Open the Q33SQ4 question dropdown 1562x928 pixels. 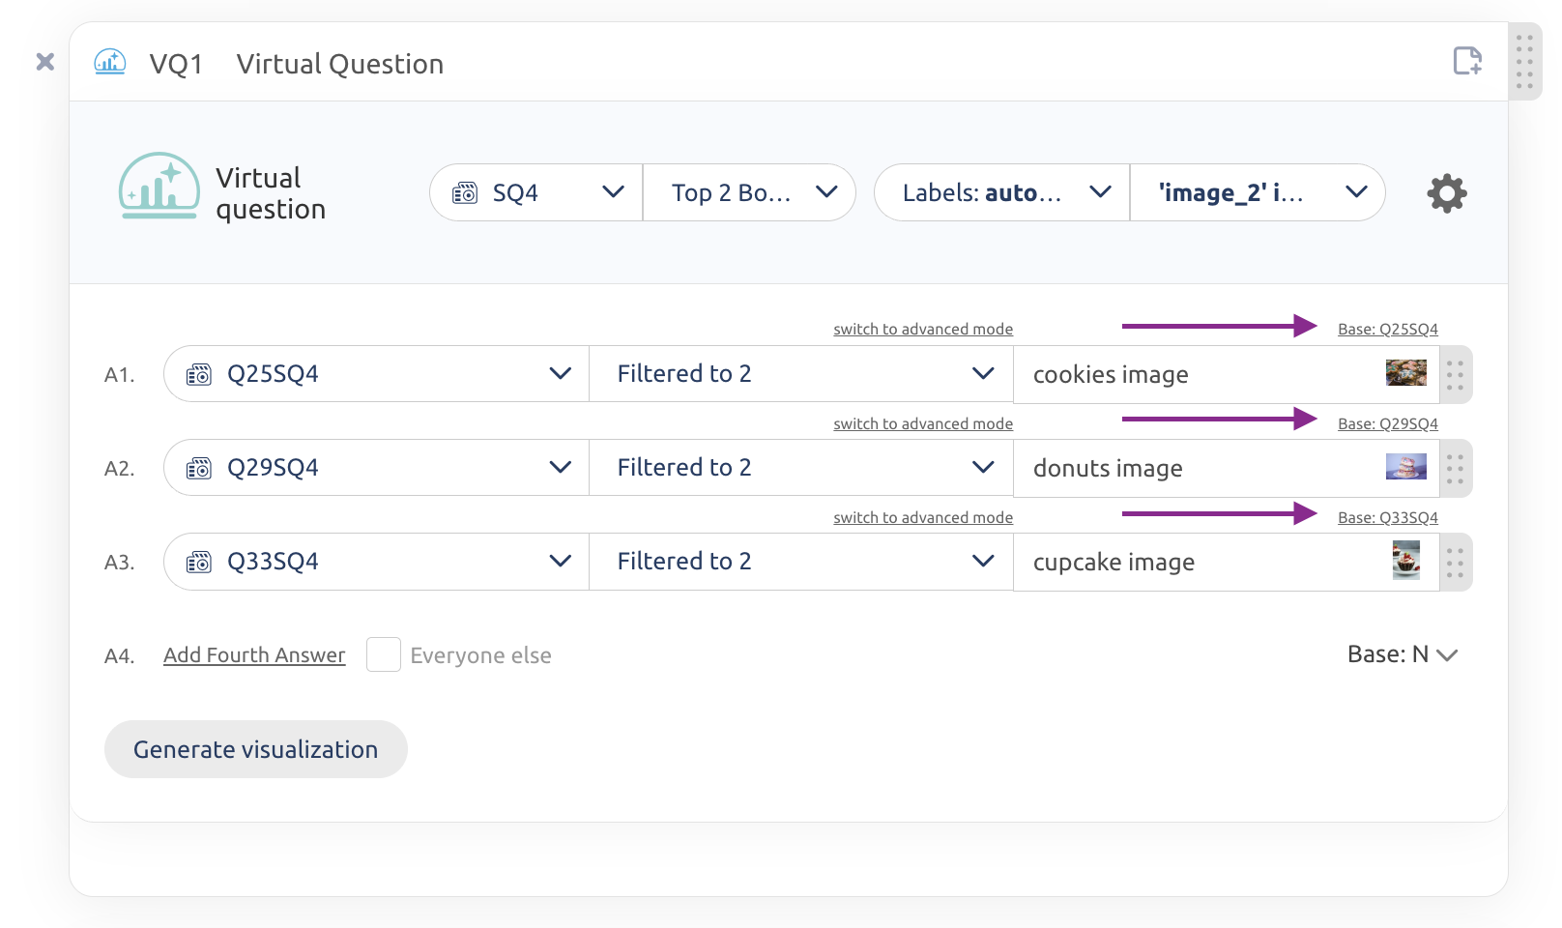pyautogui.click(x=377, y=562)
